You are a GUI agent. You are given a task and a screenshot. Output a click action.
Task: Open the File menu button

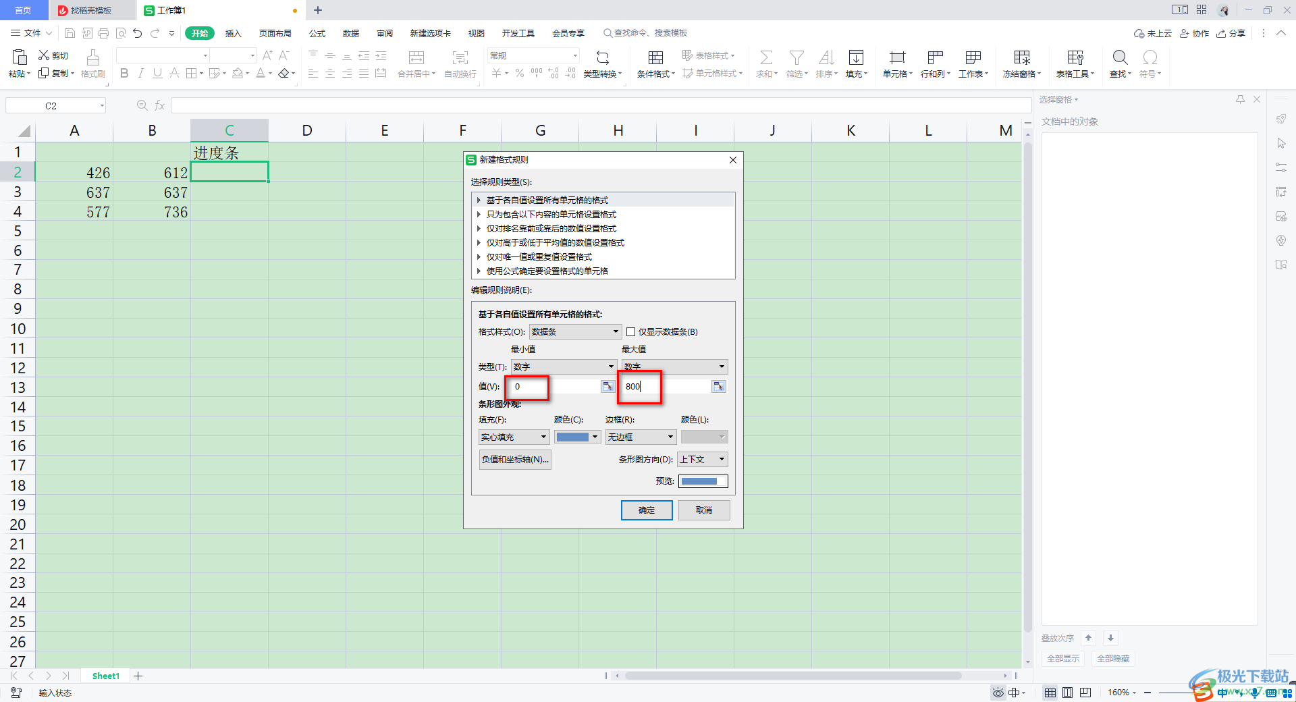coord(31,33)
